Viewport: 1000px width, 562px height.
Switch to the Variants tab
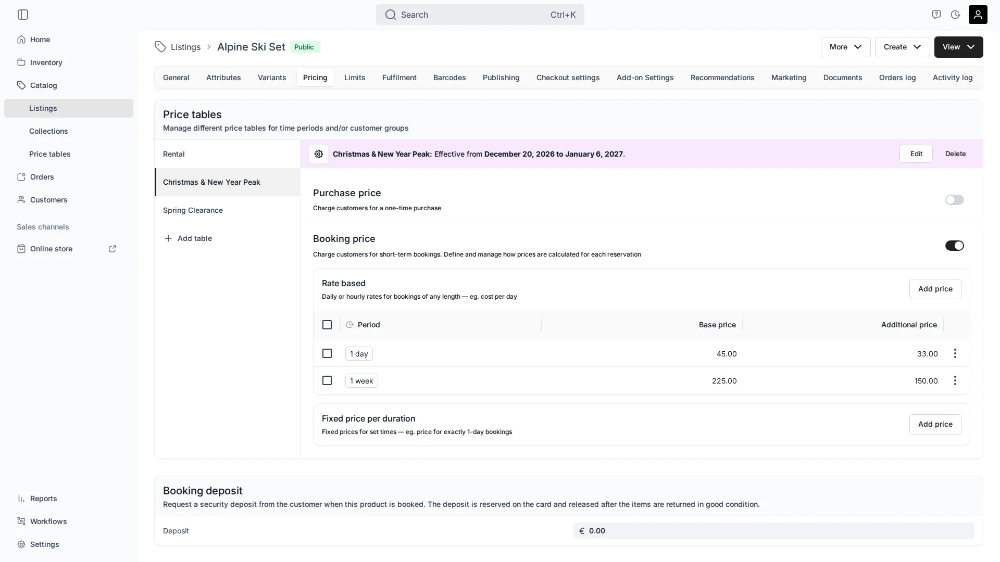(x=272, y=78)
